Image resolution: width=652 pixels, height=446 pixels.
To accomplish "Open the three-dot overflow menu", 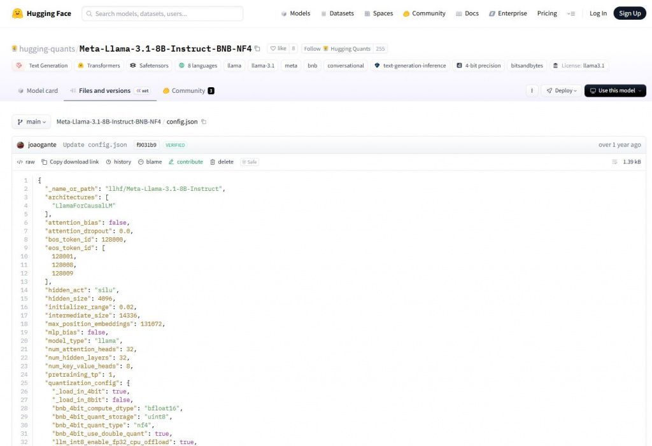I will (x=532, y=90).
